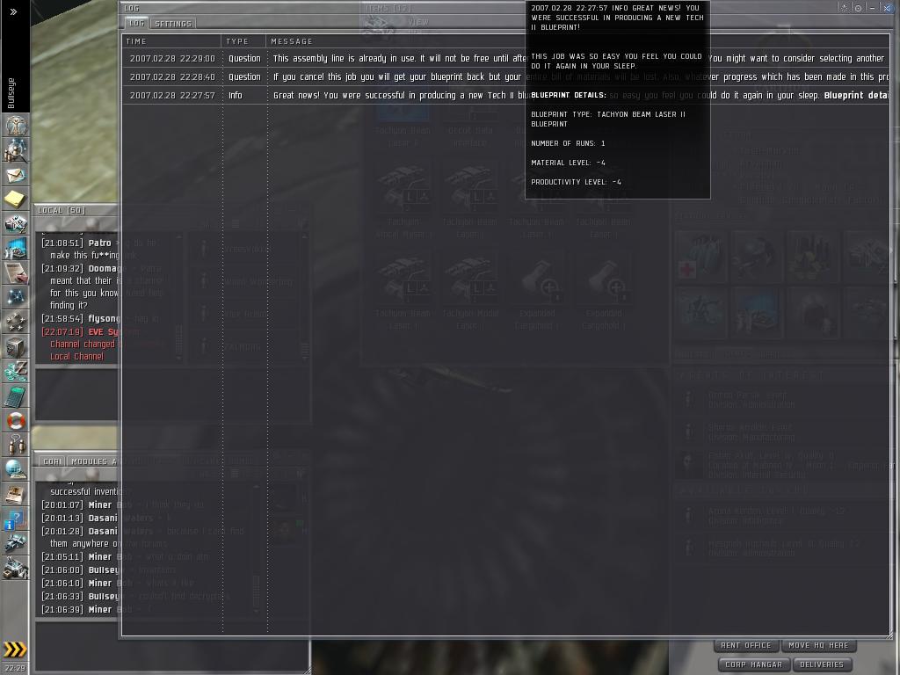This screenshot has width=900, height=675.
Task: Click Patro's name in Local chat
Action: point(100,243)
